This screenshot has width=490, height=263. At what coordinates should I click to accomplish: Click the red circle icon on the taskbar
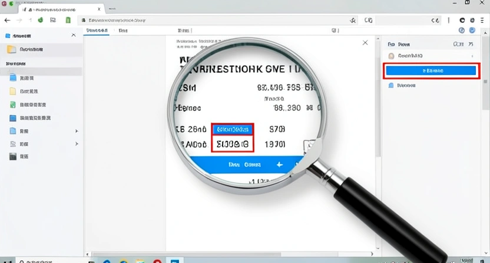click(x=157, y=261)
